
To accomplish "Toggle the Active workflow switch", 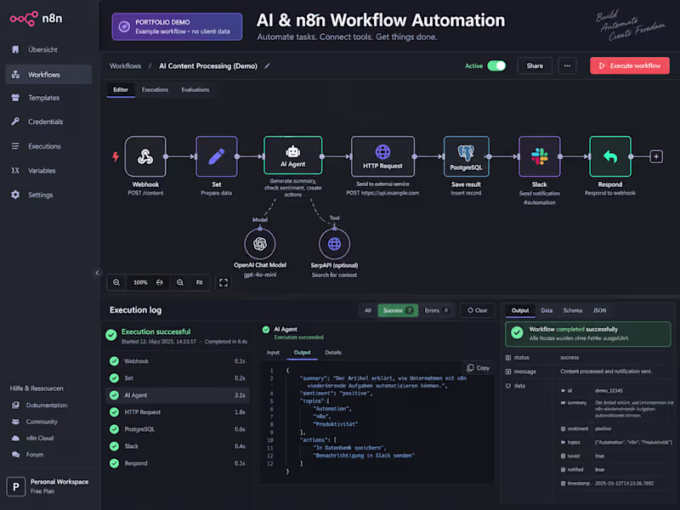I will pos(496,66).
